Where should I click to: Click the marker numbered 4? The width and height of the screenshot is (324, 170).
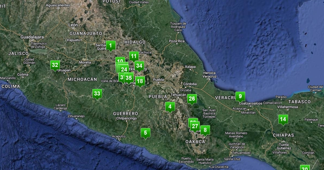coord(170,107)
